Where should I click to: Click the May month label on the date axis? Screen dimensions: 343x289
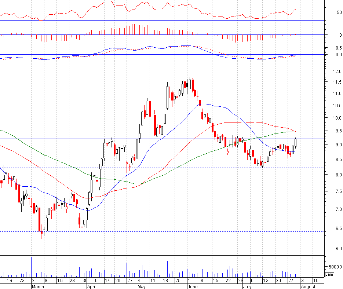[142, 286]
